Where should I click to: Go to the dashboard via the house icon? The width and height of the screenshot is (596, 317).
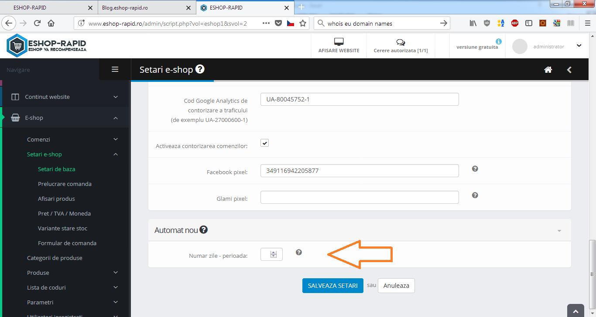548,70
